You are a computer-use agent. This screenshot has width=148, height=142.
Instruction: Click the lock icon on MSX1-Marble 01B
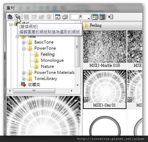86,60
